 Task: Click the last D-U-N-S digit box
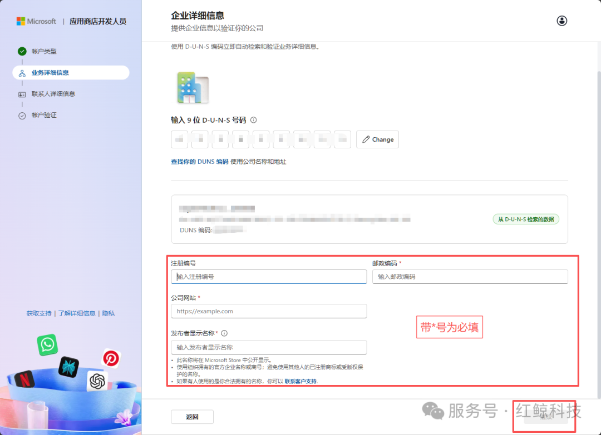tap(342, 139)
